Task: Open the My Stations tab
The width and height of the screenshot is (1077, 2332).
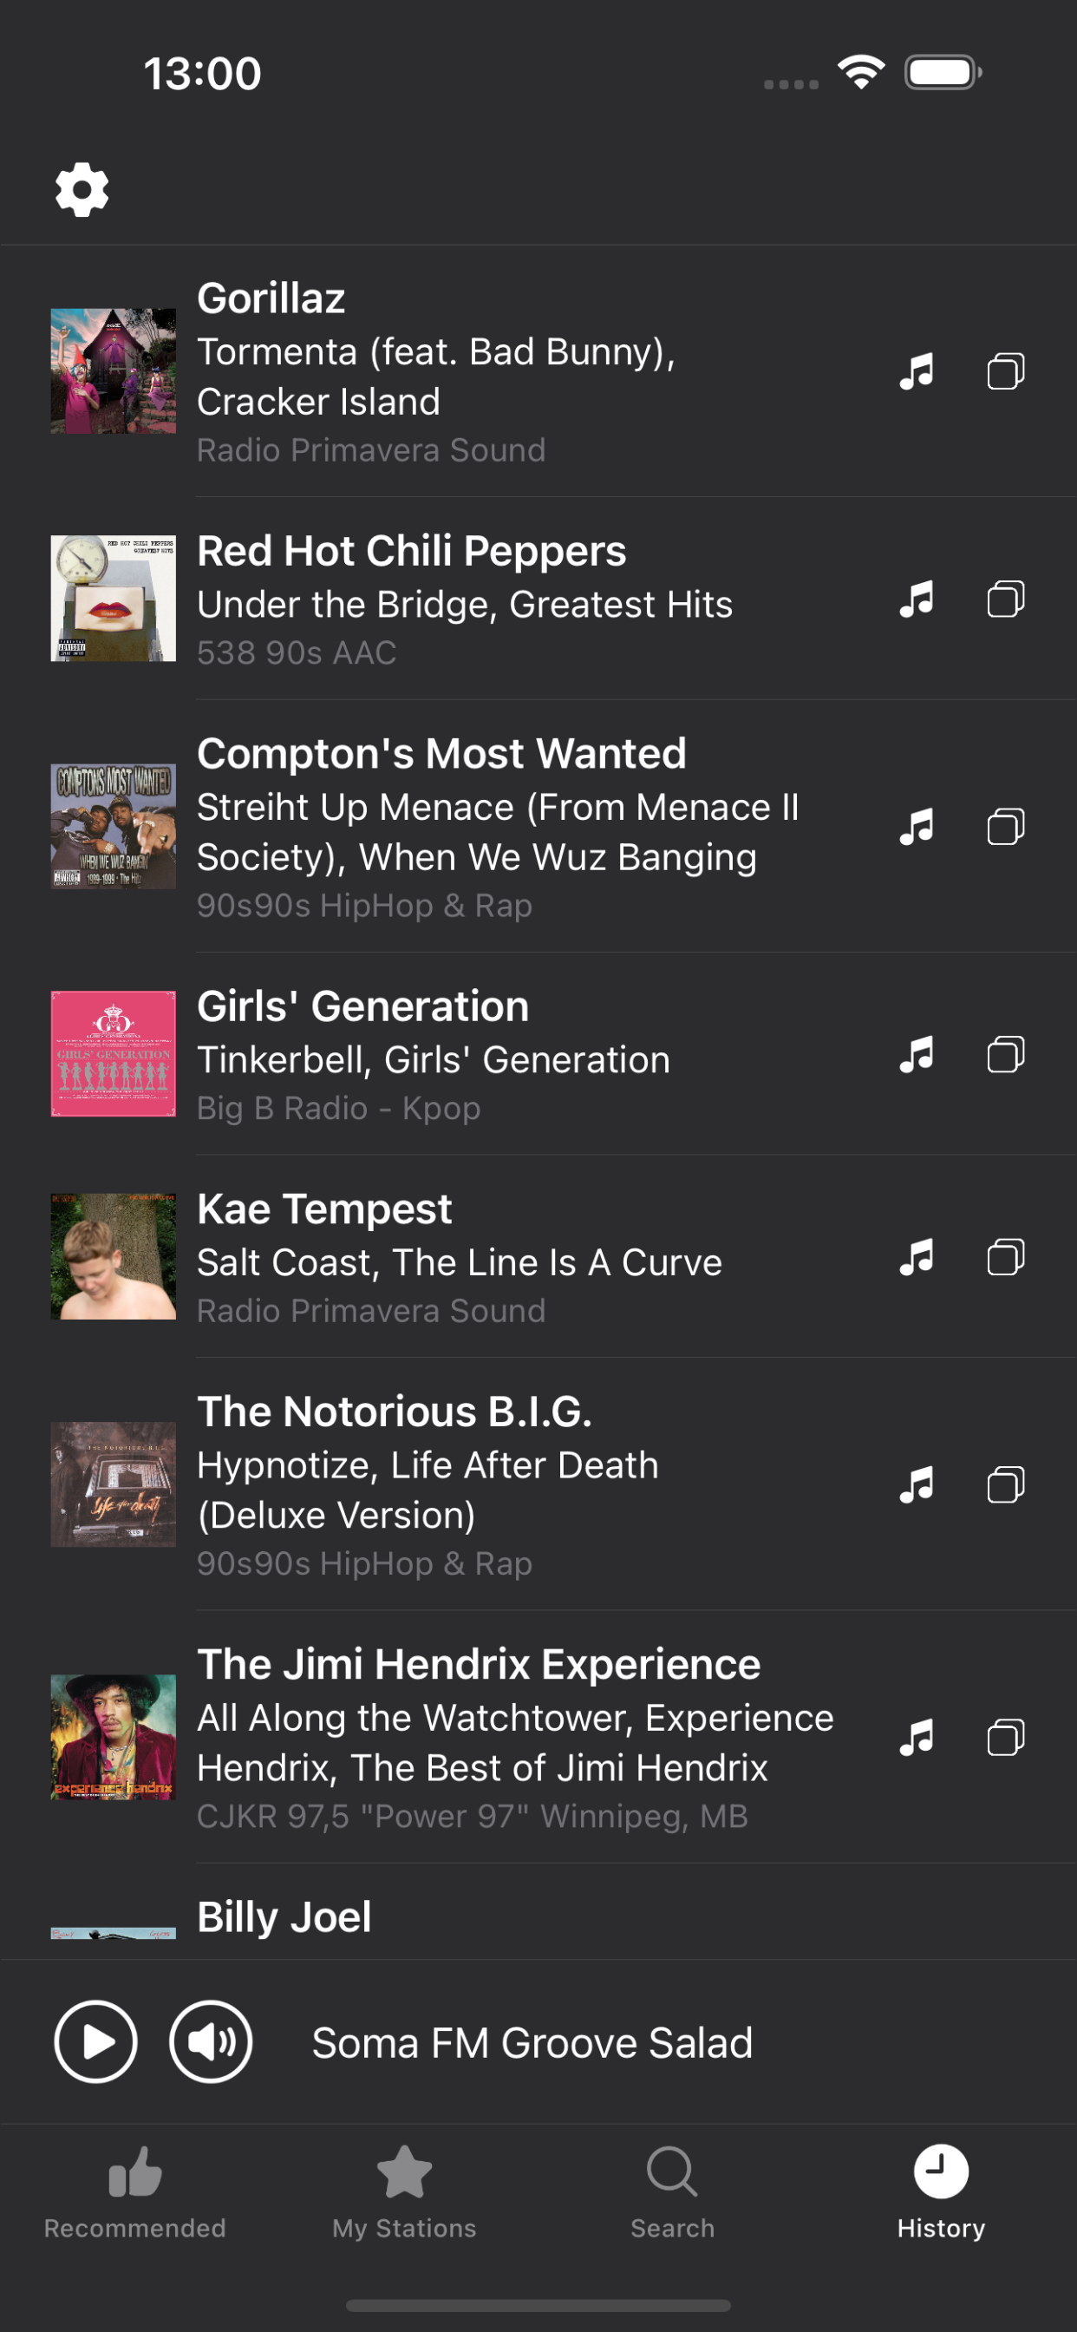Action: pyautogui.click(x=403, y=2191)
